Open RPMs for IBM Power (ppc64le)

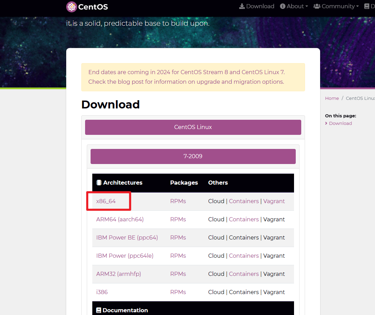178,256
